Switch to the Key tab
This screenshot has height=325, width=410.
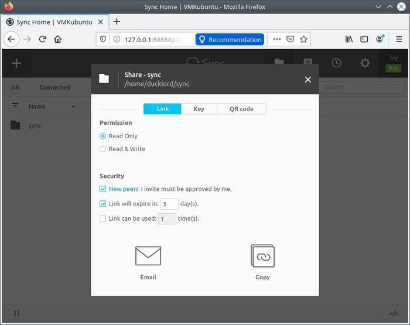(x=199, y=109)
